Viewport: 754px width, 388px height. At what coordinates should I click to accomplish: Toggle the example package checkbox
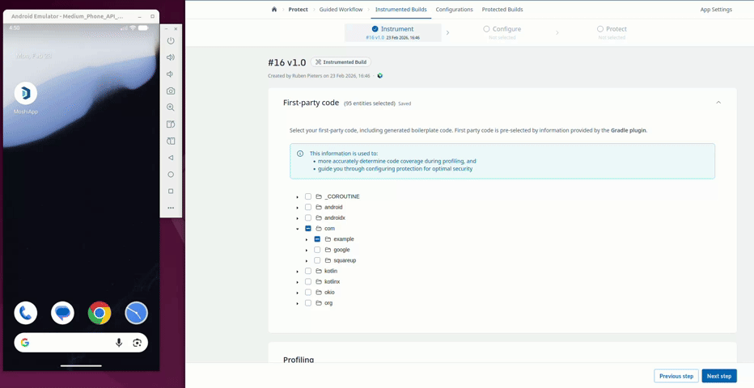[317, 239]
